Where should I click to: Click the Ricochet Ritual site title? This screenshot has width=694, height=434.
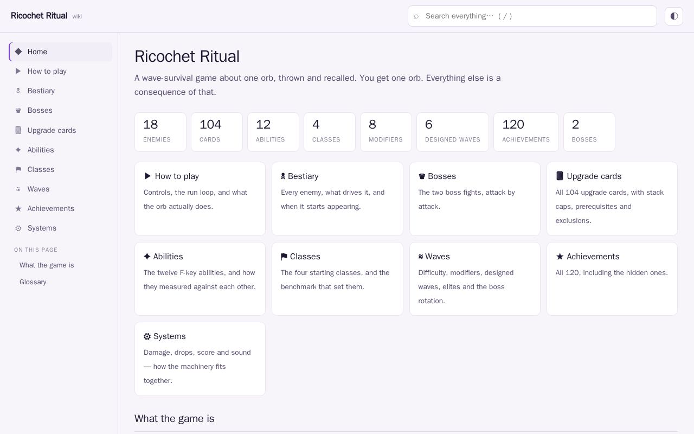(39, 16)
